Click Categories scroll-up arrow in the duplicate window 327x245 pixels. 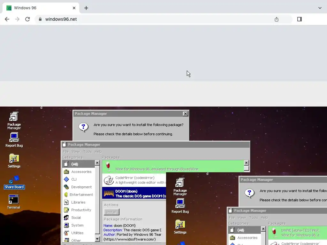point(263,229)
